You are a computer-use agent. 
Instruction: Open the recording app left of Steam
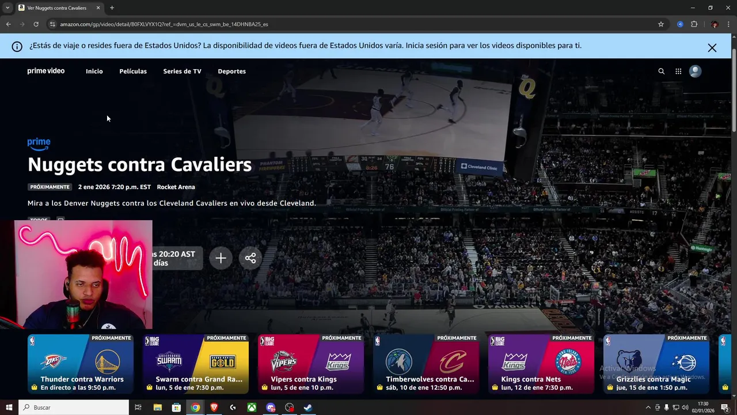coord(289,408)
